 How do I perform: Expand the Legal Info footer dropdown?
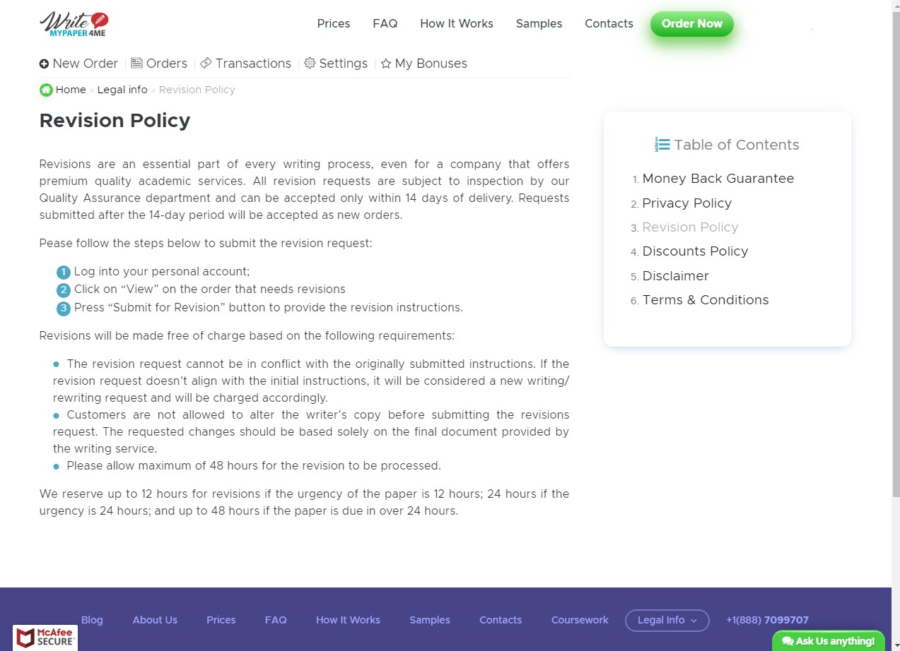click(x=667, y=620)
